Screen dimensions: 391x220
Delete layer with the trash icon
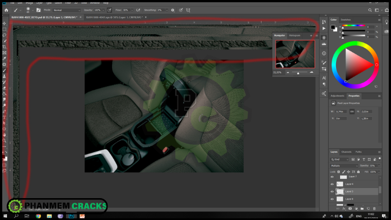pyautogui.click(x=374, y=209)
